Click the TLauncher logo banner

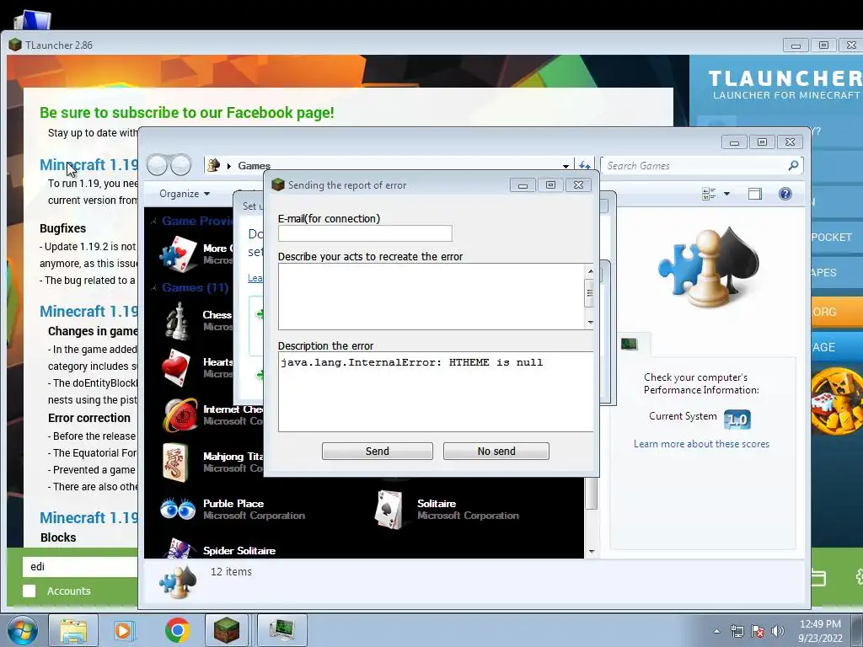pyautogui.click(x=784, y=85)
